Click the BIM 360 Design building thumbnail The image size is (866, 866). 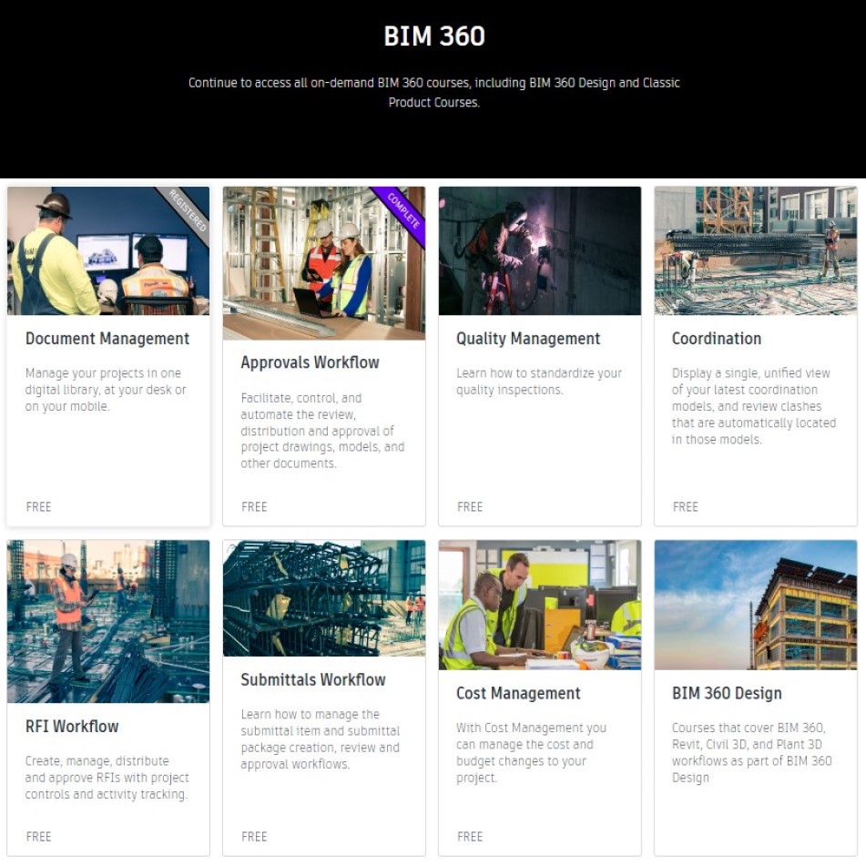point(755,605)
